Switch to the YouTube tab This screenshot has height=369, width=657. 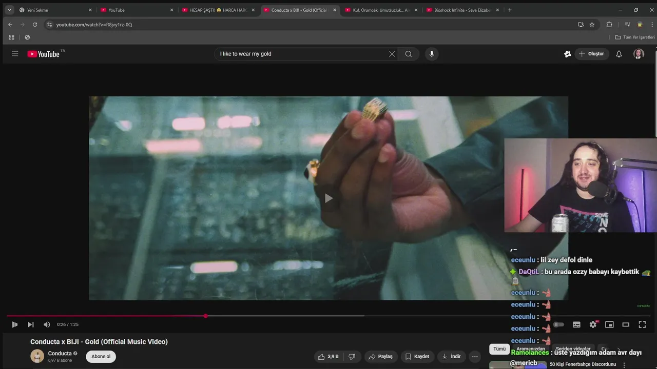pos(137,10)
